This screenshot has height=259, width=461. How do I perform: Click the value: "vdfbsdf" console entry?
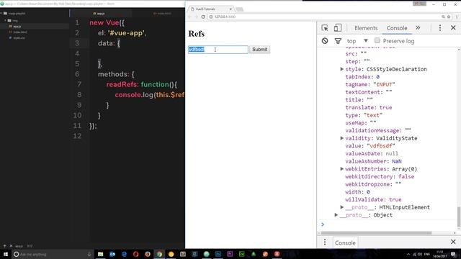click(370, 146)
